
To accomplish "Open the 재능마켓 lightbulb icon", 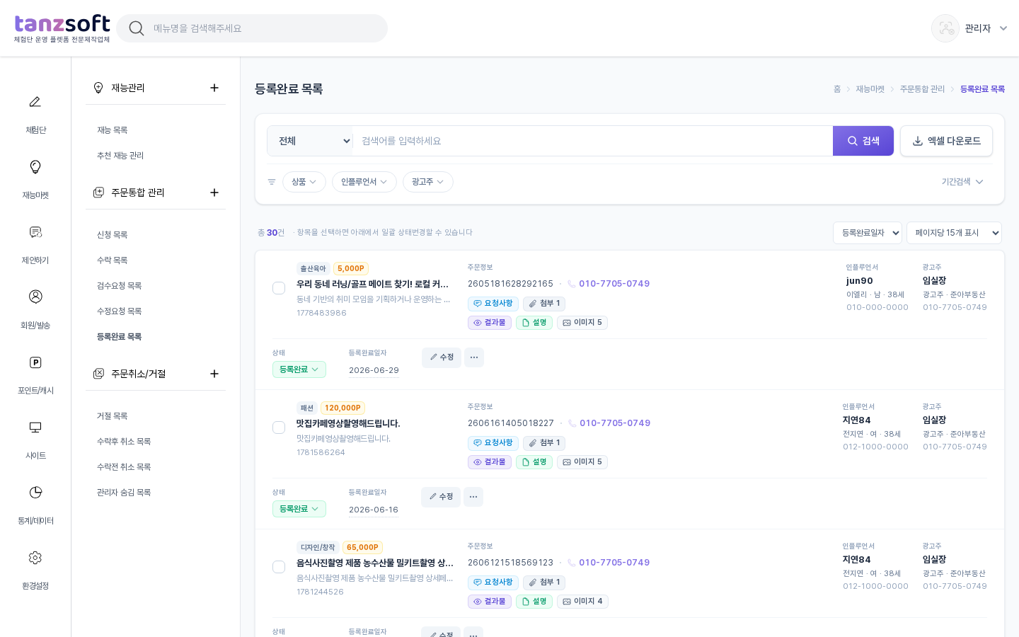I will [35, 167].
